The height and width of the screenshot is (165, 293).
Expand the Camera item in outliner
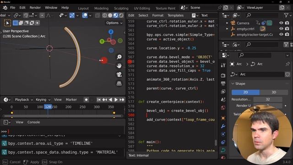(x=227, y=23)
